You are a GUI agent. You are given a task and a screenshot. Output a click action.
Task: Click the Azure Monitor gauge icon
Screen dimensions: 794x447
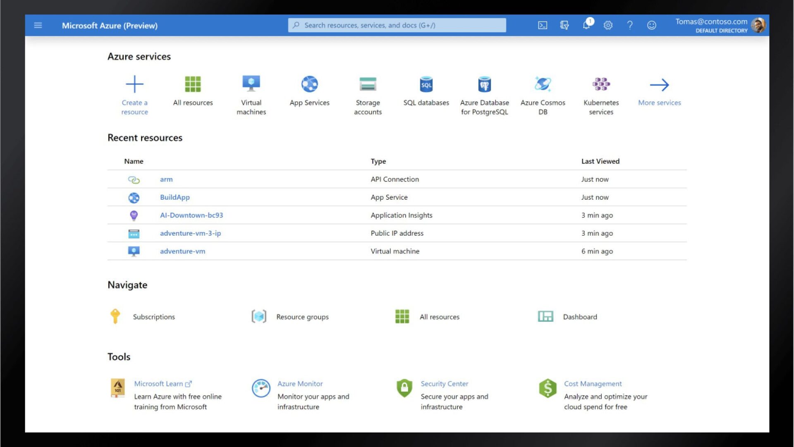(261, 388)
